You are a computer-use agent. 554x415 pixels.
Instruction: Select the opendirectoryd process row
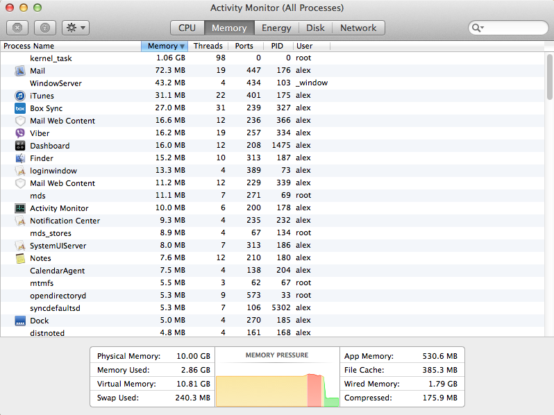pyautogui.click(x=272, y=296)
